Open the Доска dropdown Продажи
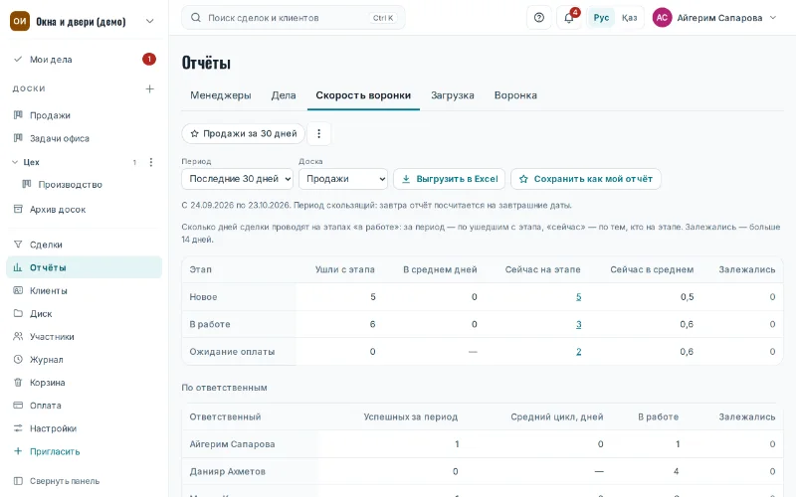This screenshot has height=497, width=796. coord(343,179)
